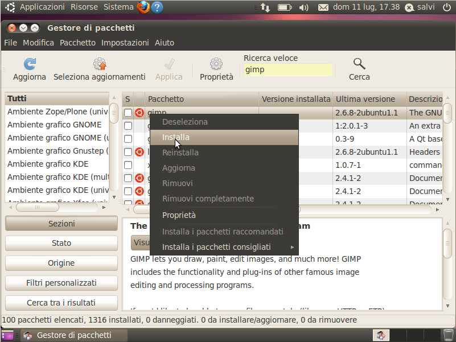Click the show desktop icon in bottom panel

pos(7,335)
